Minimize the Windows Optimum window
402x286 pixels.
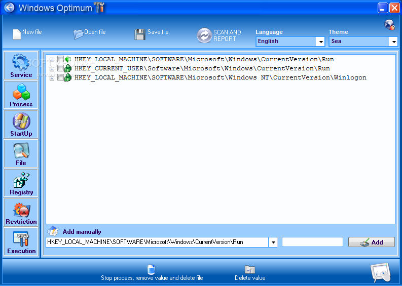pyautogui.click(x=383, y=8)
